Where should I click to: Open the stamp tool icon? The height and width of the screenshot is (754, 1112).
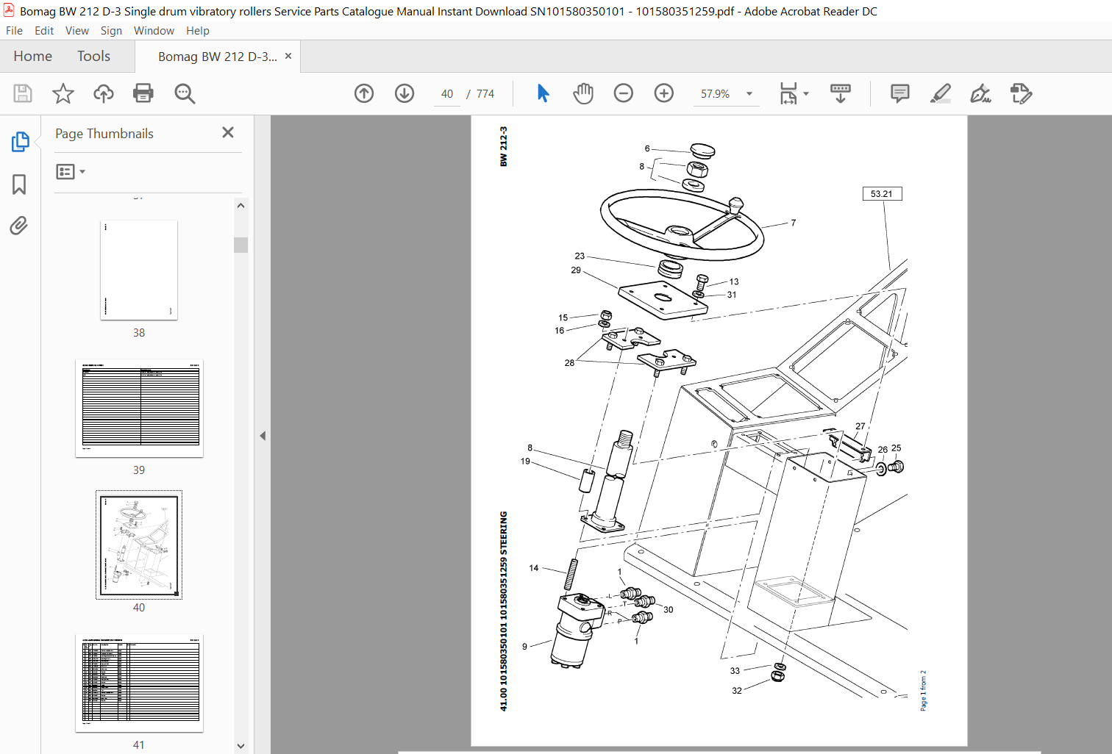[1022, 93]
